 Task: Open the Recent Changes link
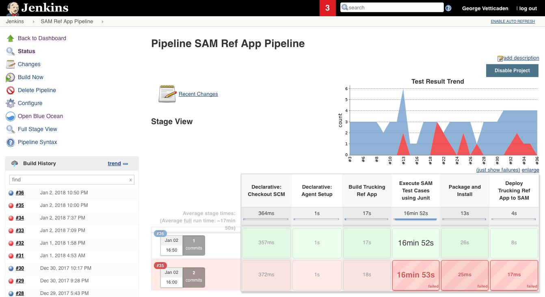tap(198, 94)
